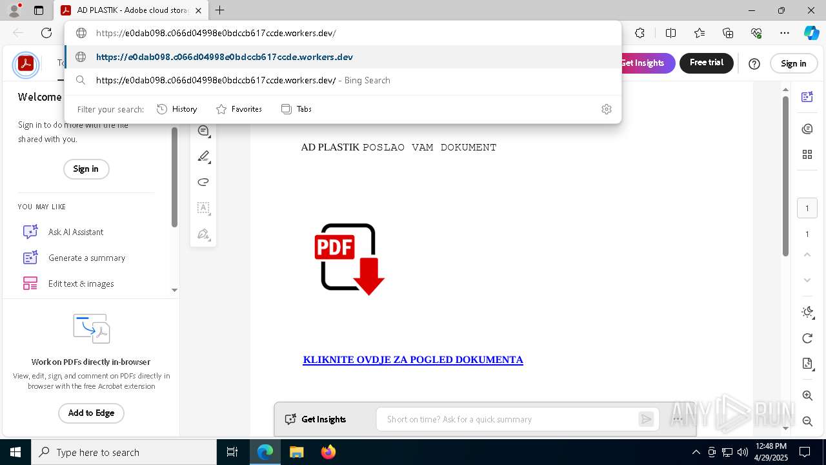Select the workers.dev URL suggestion

[343, 57]
